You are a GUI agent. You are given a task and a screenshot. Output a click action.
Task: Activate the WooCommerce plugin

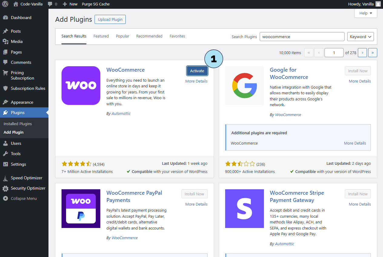197,71
